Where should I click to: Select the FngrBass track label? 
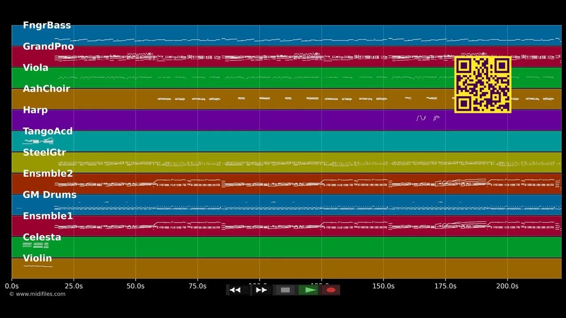coord(47,25)
